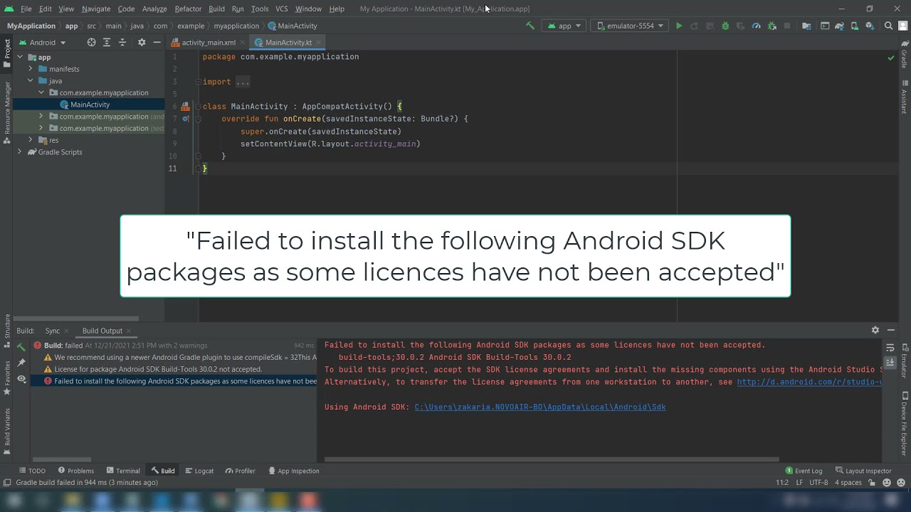The height and width of the screenshot is (512, 911).
Task: Click the rebuild hammer in Build panel
Action: [21, 346]
